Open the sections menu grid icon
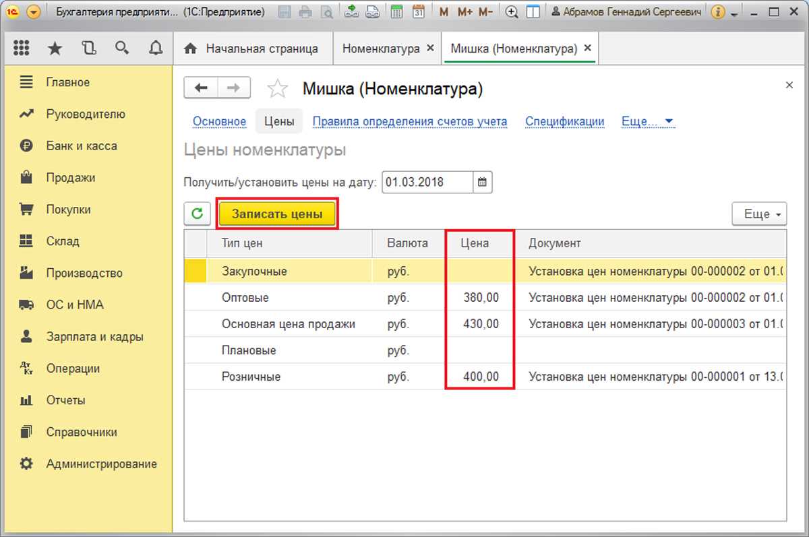Image resolution: width=809 pixels, height=537 pixels. point(21,49)
